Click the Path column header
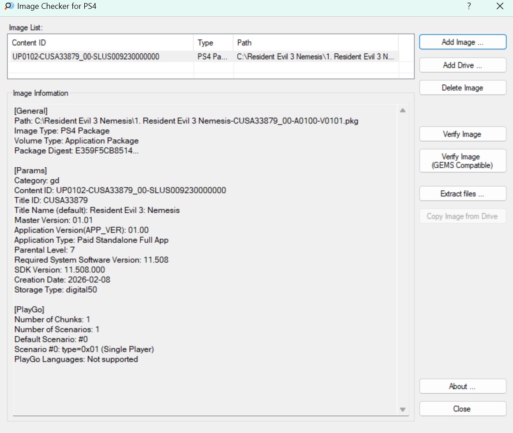 point(316,43)
